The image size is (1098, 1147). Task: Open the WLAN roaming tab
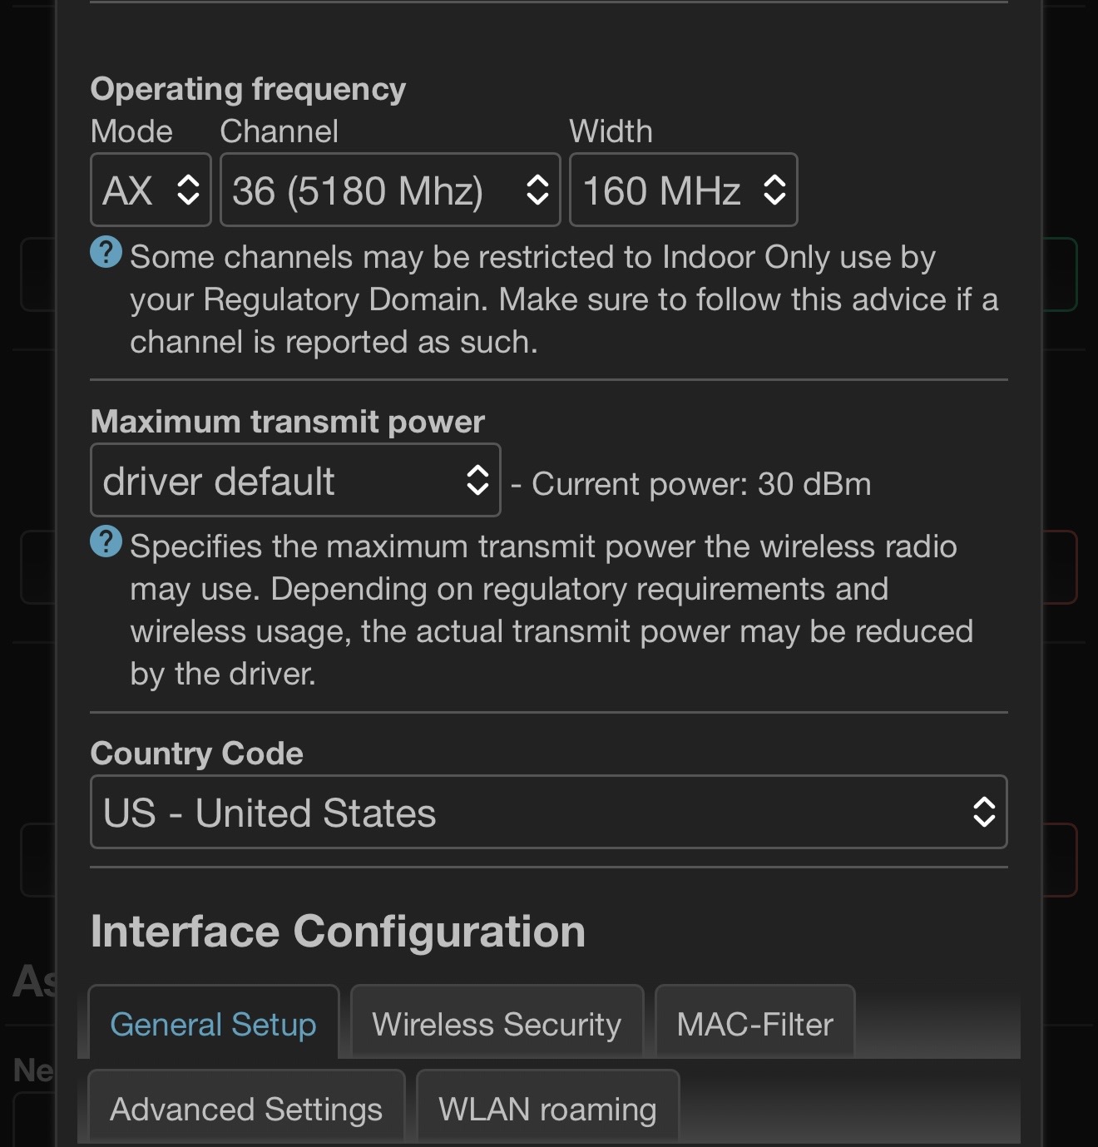coord(547,1109)
